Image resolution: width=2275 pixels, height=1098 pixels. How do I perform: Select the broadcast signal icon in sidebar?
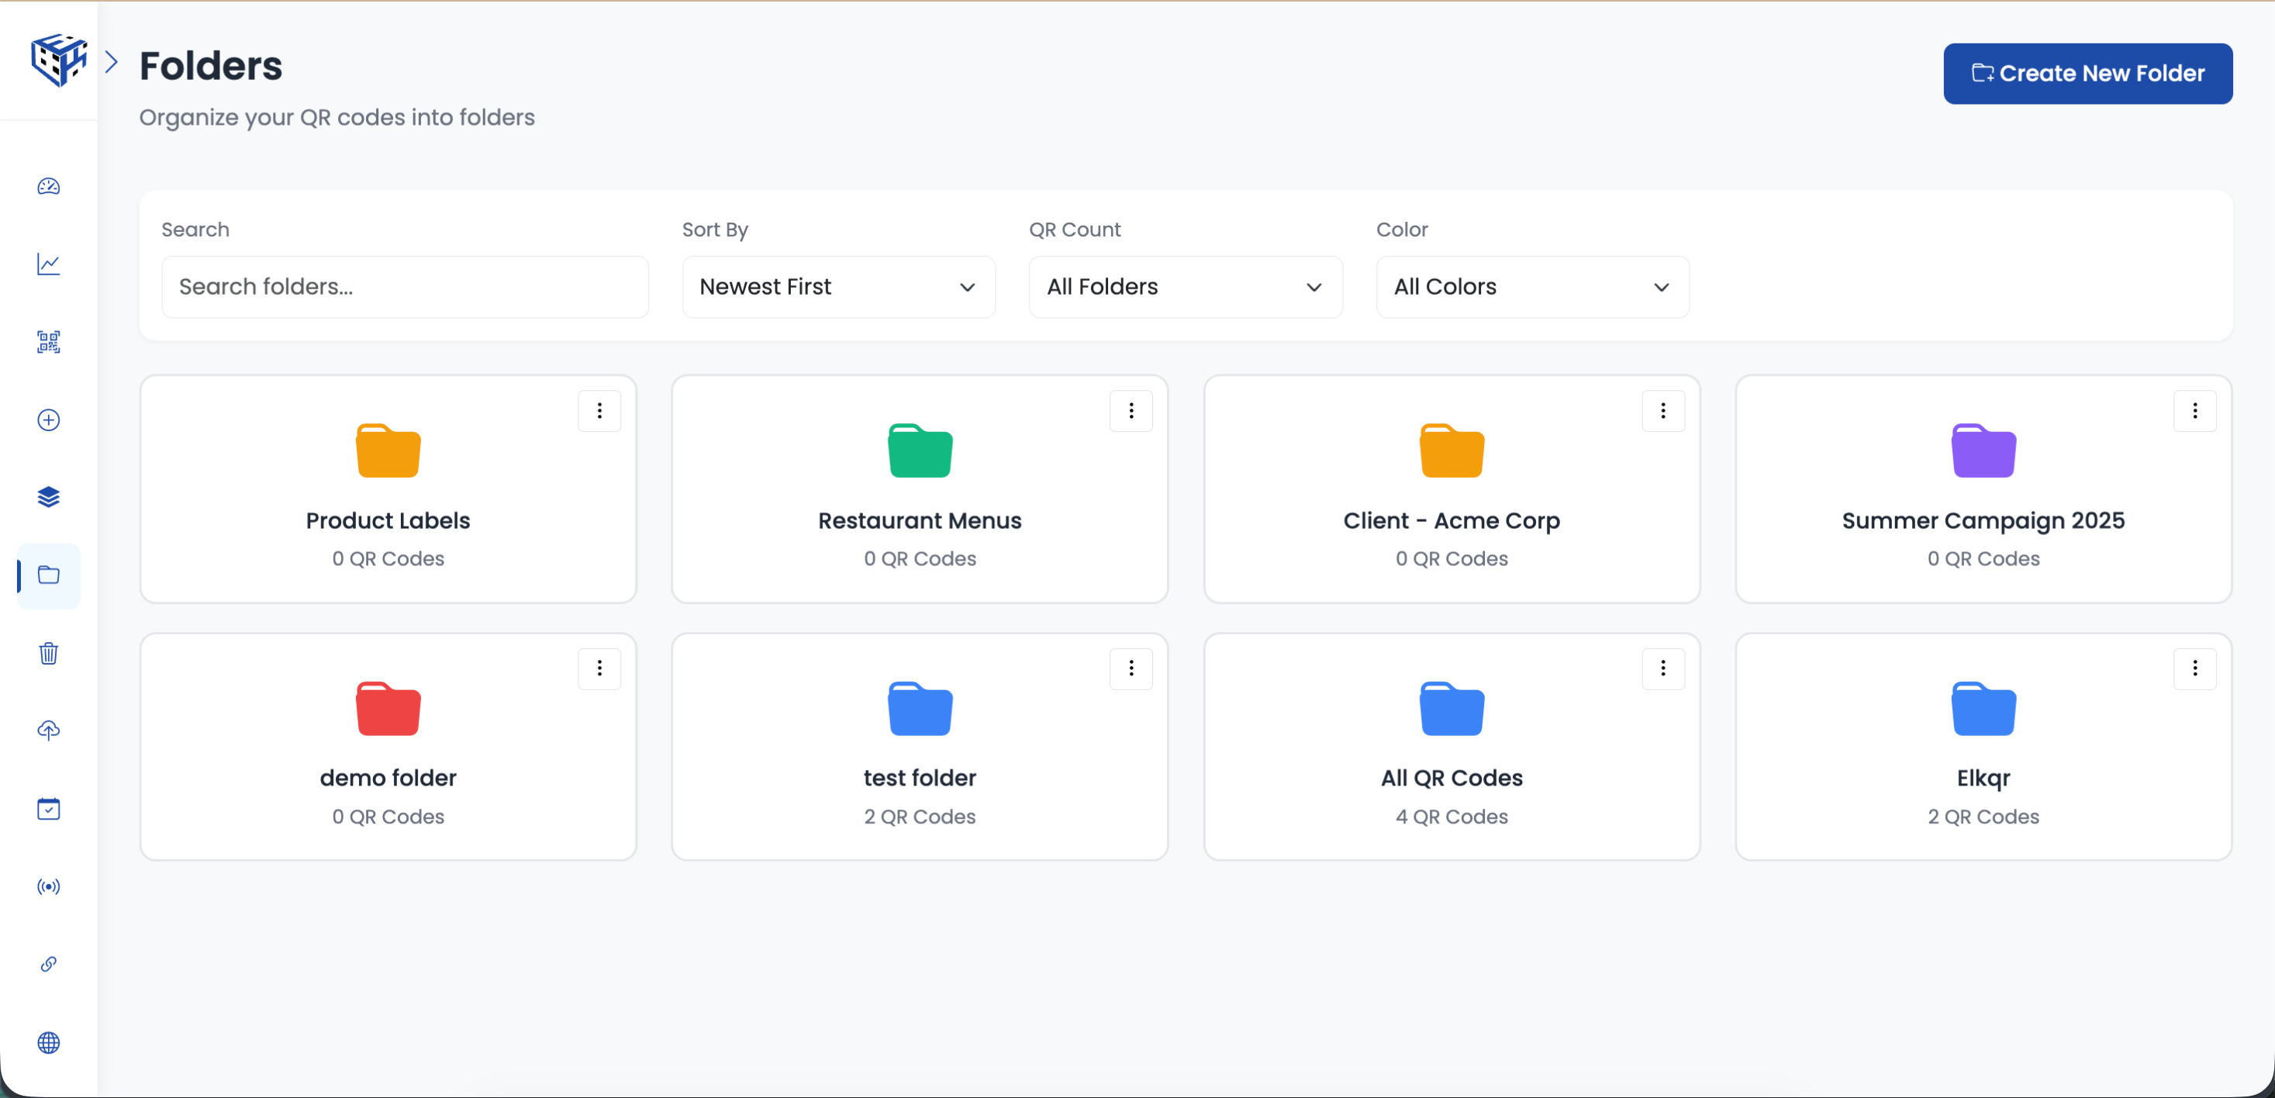49,887
